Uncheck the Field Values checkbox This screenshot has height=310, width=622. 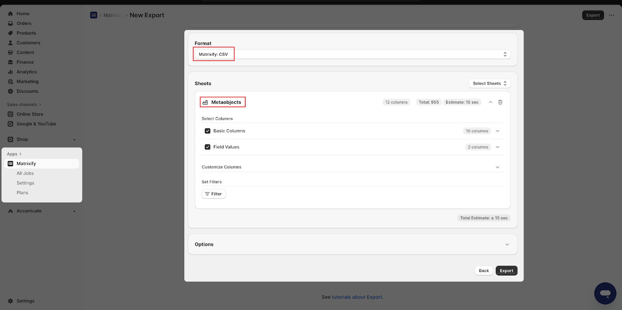(x=208, y=147)
